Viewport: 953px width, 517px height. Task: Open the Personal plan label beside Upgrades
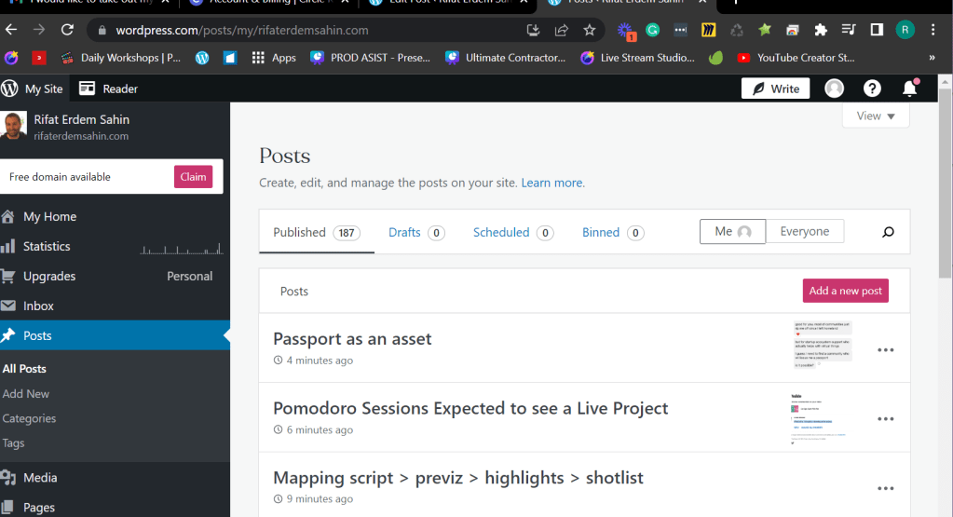coord(190,276)
